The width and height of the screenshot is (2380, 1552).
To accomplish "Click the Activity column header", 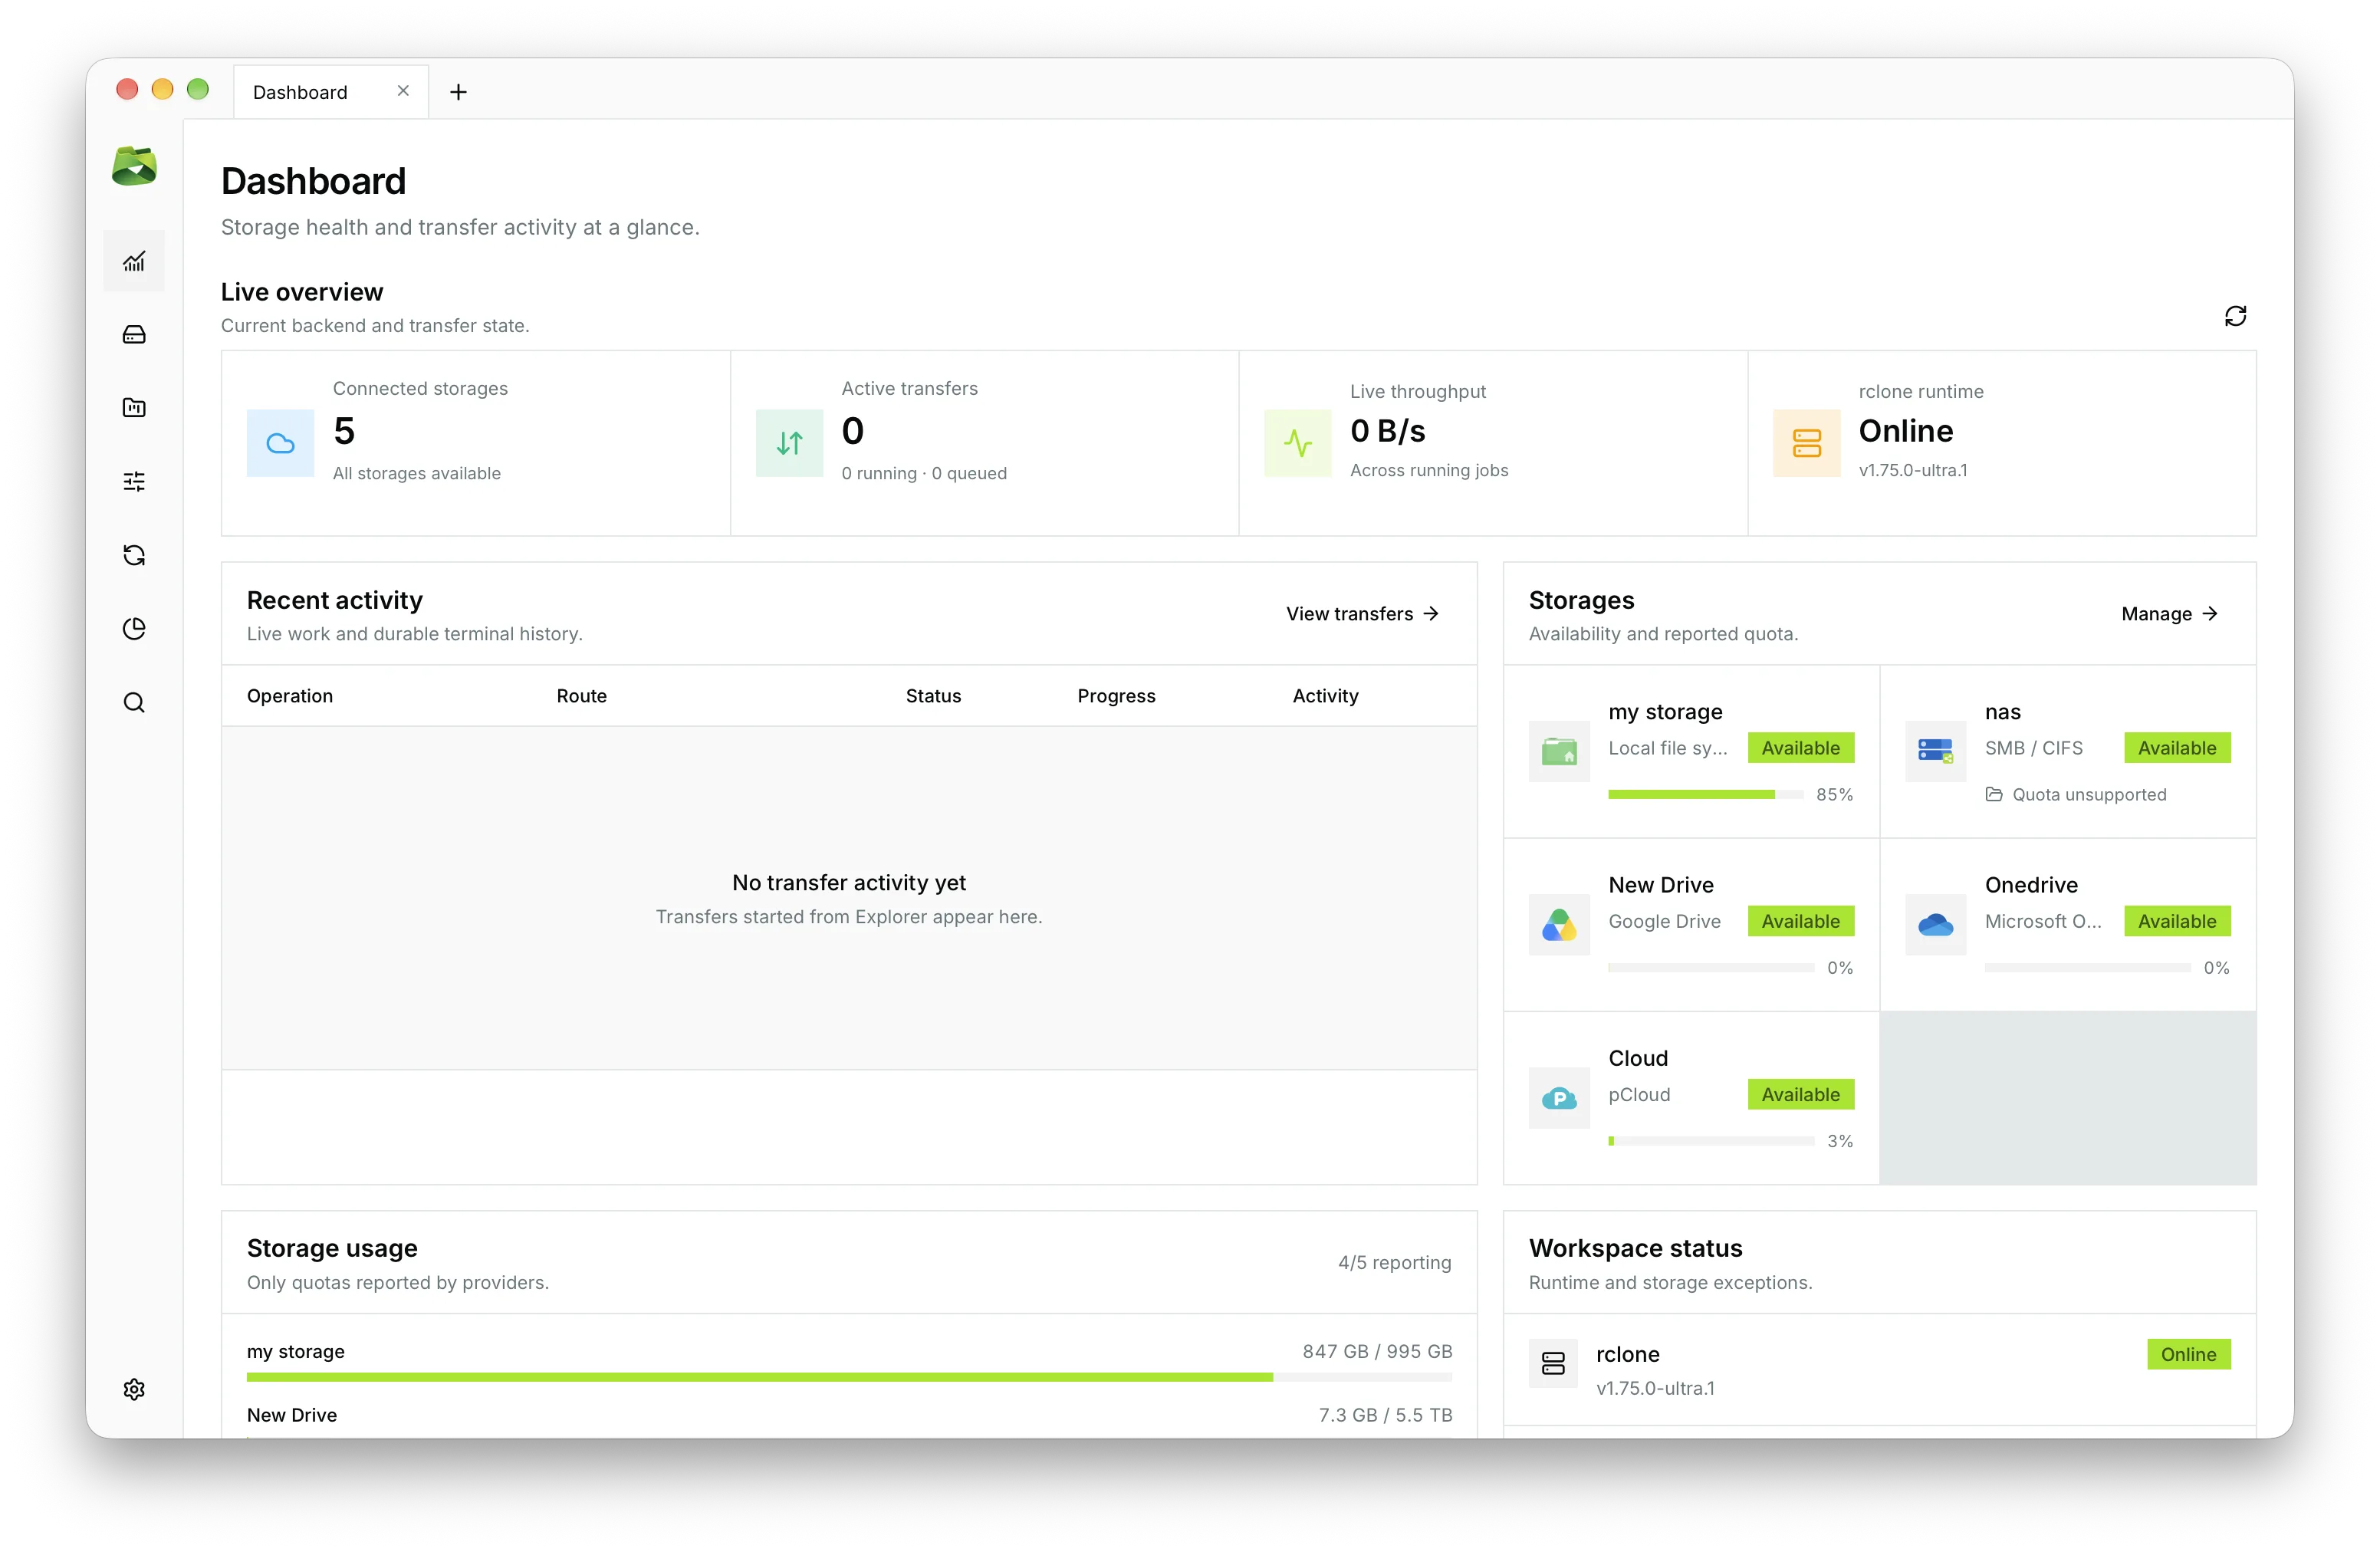I will pyautogui.click(x=1325, y=696).
